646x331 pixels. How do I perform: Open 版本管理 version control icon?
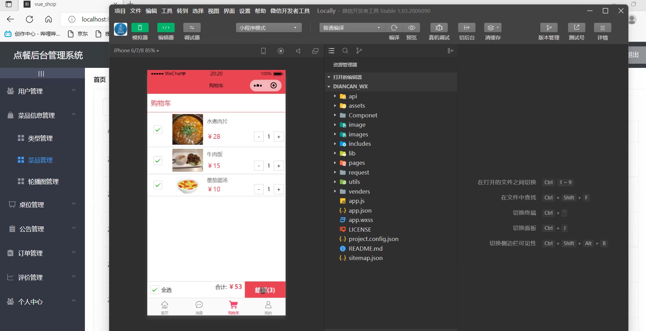tap(549, 28)
